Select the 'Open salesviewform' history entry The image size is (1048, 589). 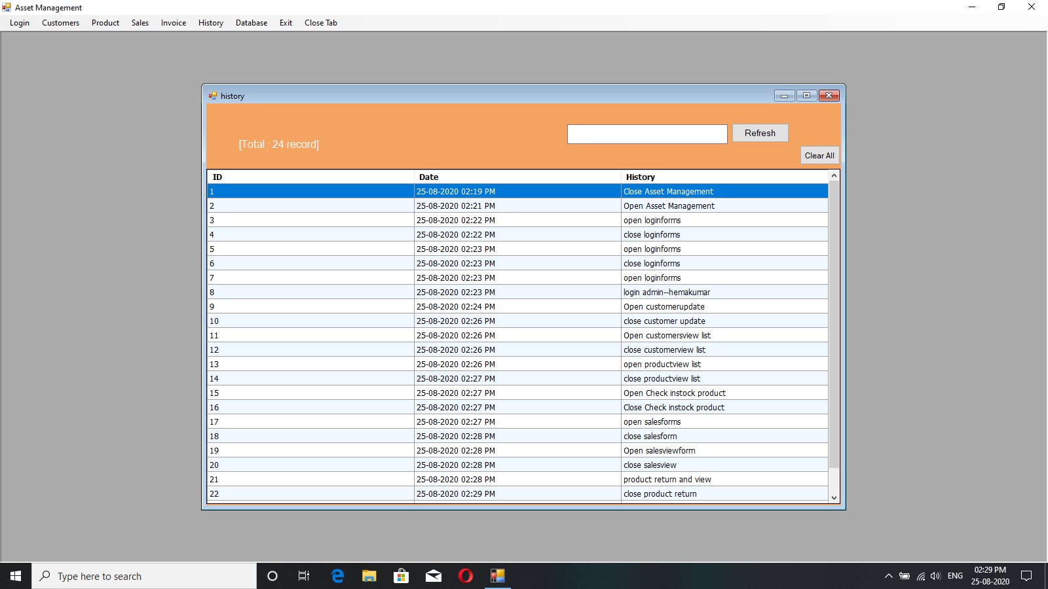[517, 451]
